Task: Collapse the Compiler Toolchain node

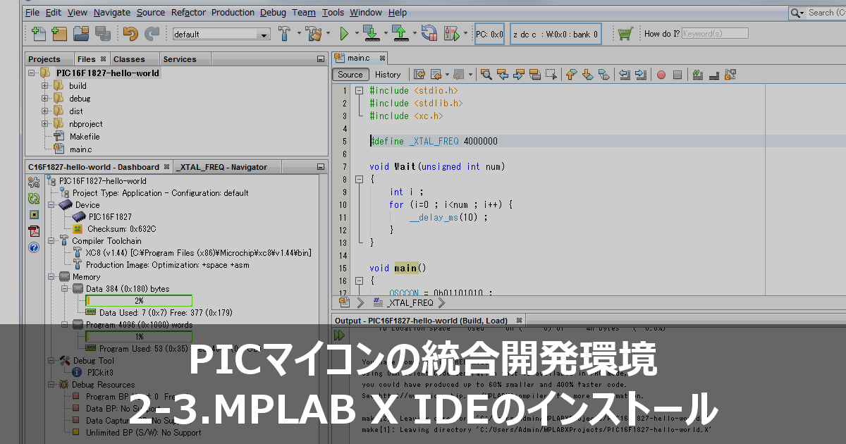Action: click(x=50, y=241)
